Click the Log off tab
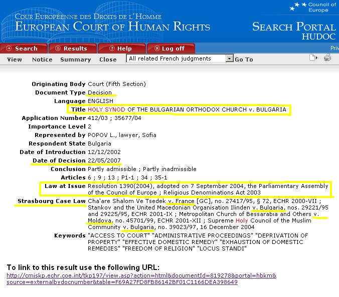 171,48
